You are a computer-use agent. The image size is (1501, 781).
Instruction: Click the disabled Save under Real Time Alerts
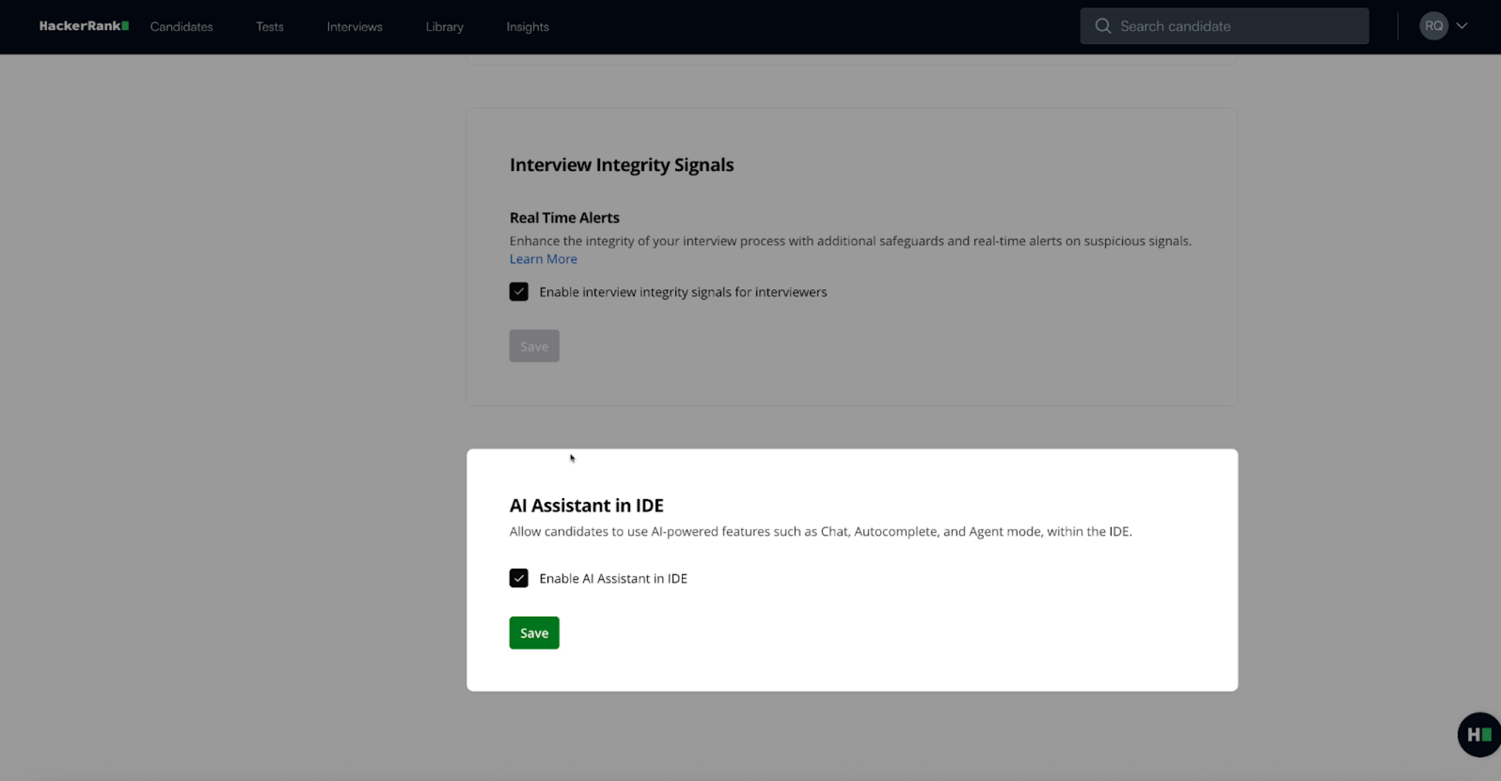tap(534, 346)
